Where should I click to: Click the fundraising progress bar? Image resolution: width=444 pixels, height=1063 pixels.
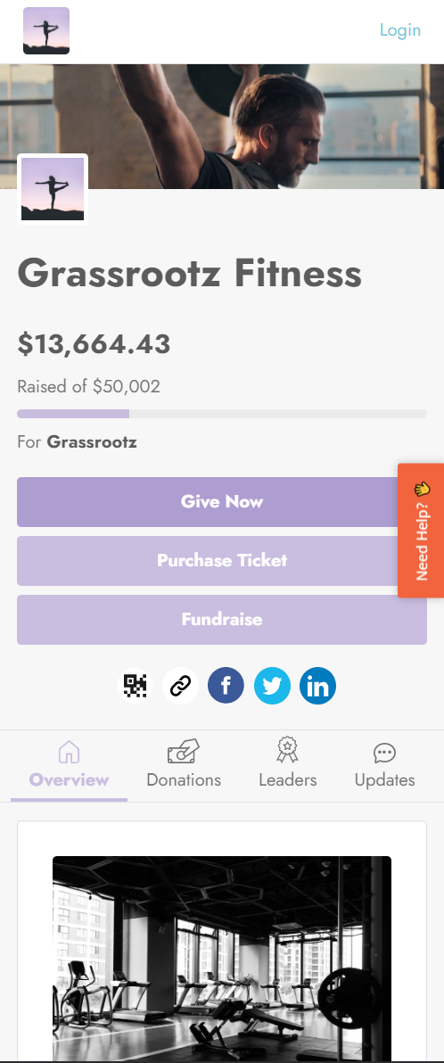[222, 414]
